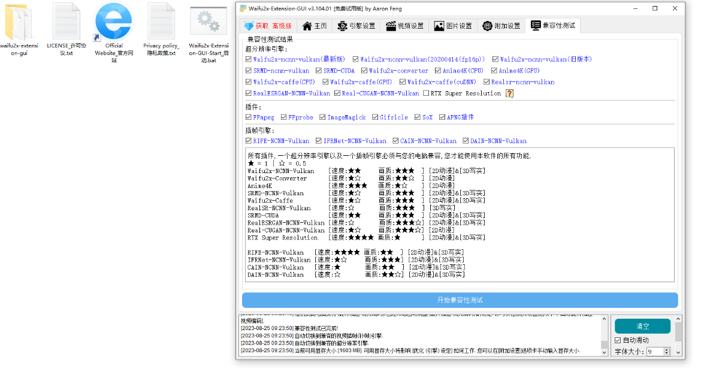
Task: Click the '★ = 1 | ☆ = 0.5' legend line
Action: point(277,164)
